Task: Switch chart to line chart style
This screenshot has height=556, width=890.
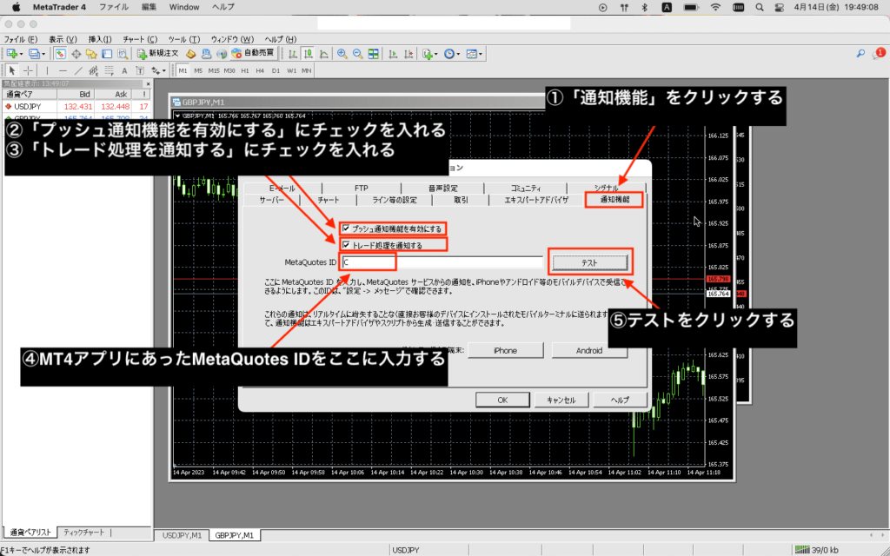Action: (x=323, y=54)
